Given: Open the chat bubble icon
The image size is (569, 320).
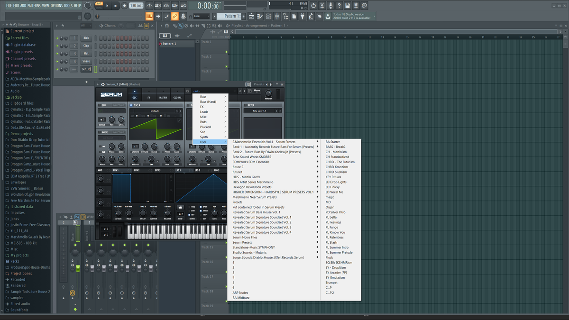Looking at the screenshot, I should coord(364,6).
